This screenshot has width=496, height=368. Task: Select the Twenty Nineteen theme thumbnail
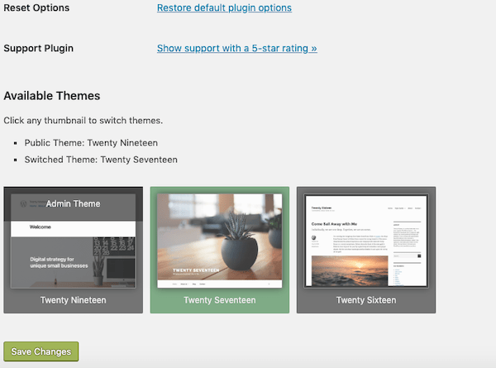click(73, 250)
